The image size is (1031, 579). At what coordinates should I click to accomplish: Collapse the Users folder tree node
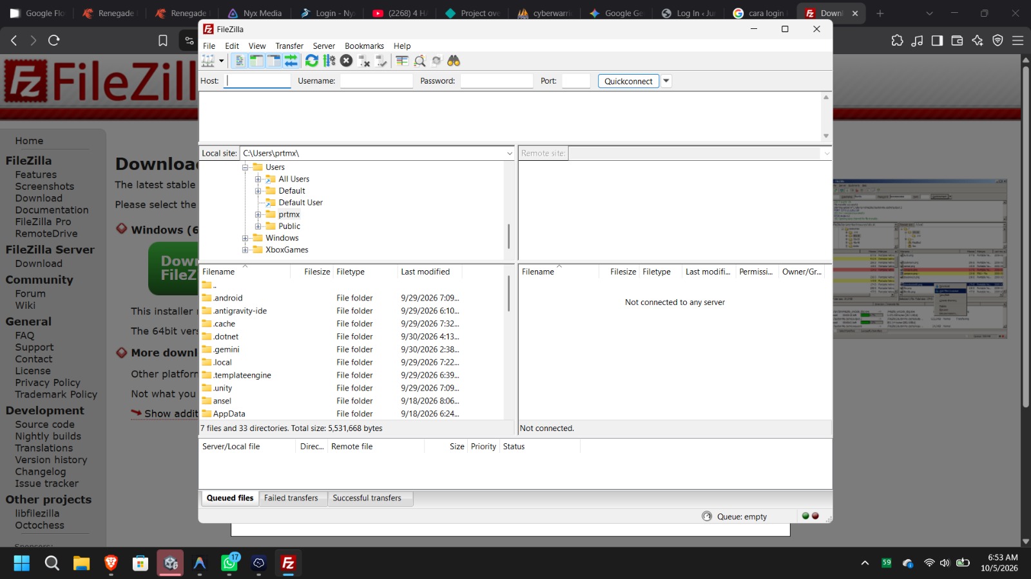(x=245, y=167)
